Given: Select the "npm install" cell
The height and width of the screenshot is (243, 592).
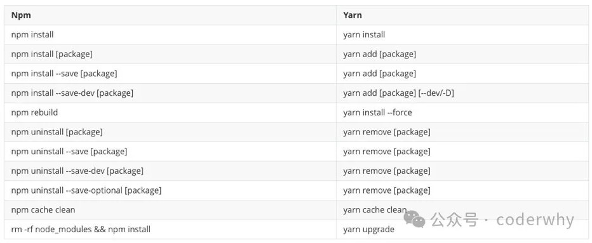Looking at the screenshot, I should [170, 35].
